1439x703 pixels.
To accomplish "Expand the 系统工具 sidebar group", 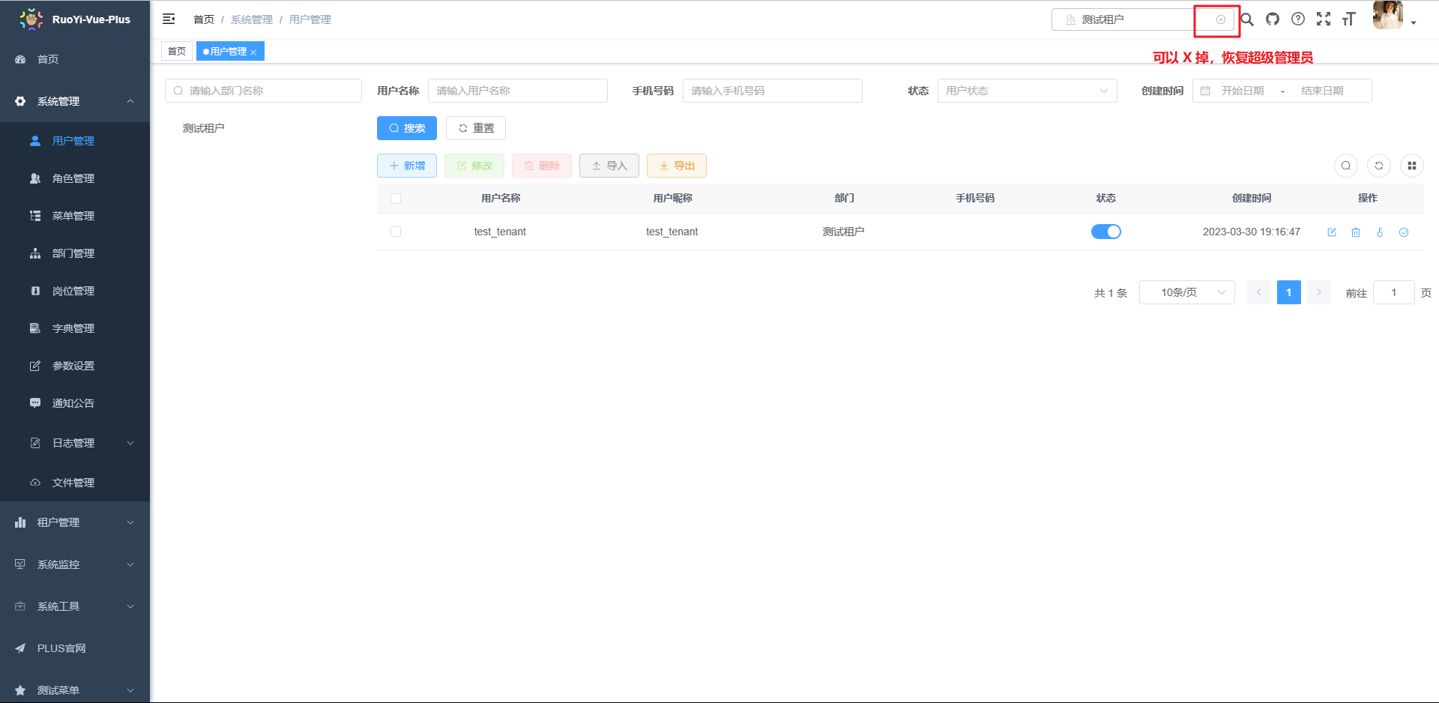I will pyautogui.click(x=75, y=606).
